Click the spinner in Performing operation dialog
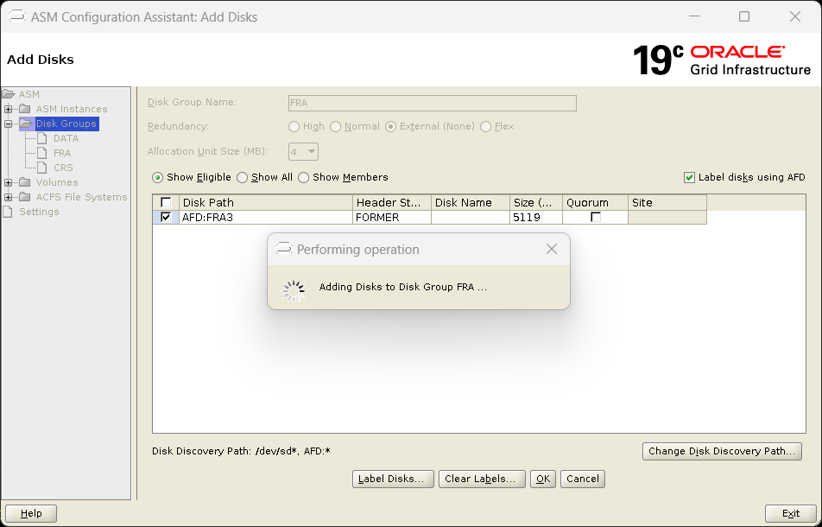This screenshot has width=822, height=527. click(294, 291)
